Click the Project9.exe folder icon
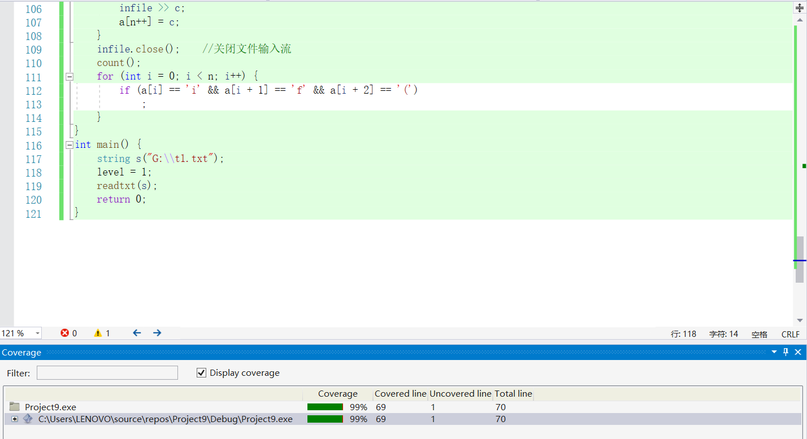The image size is (807, 439). click(x=15, y=407)
